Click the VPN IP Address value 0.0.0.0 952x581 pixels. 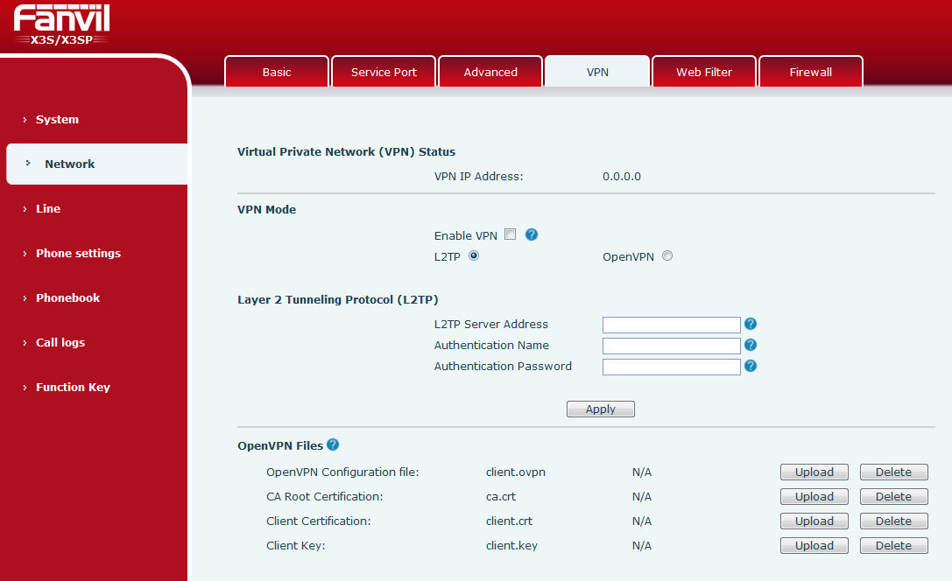click(622, 177)
